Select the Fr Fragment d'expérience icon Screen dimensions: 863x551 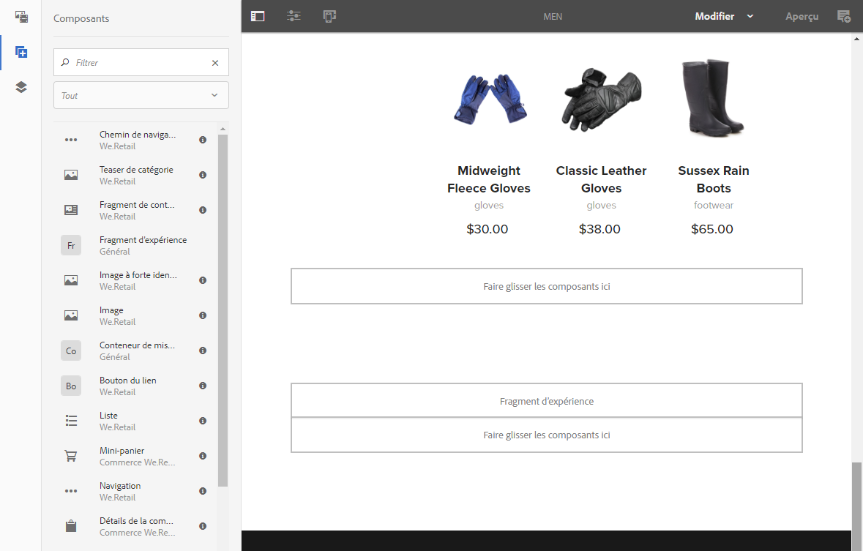tap(71, 246)
